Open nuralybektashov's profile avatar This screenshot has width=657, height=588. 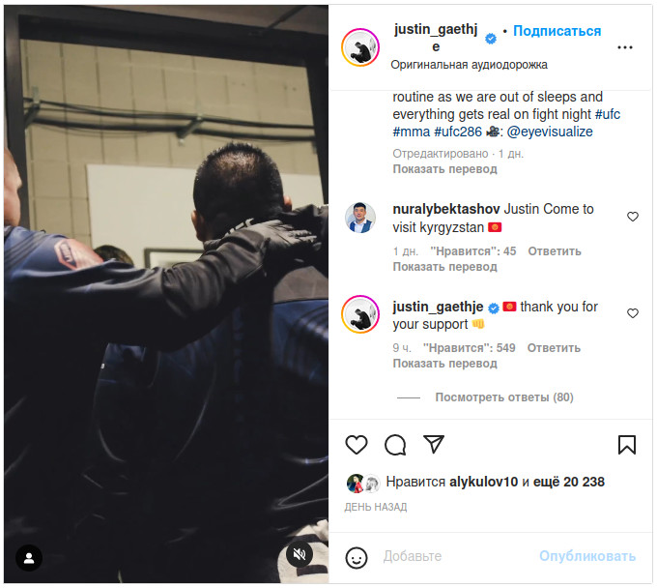pos(360,218)
